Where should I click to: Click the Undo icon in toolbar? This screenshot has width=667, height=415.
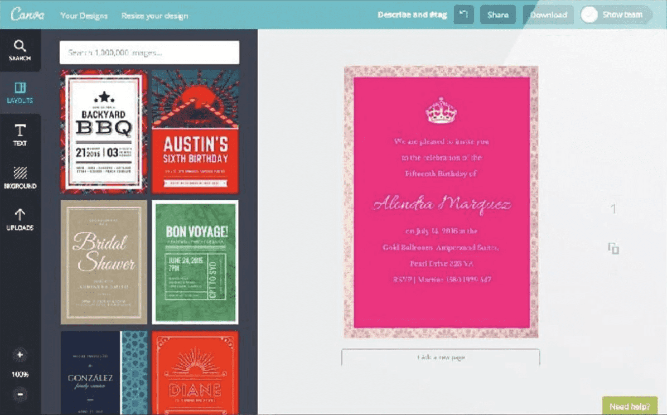coord(464,14)
